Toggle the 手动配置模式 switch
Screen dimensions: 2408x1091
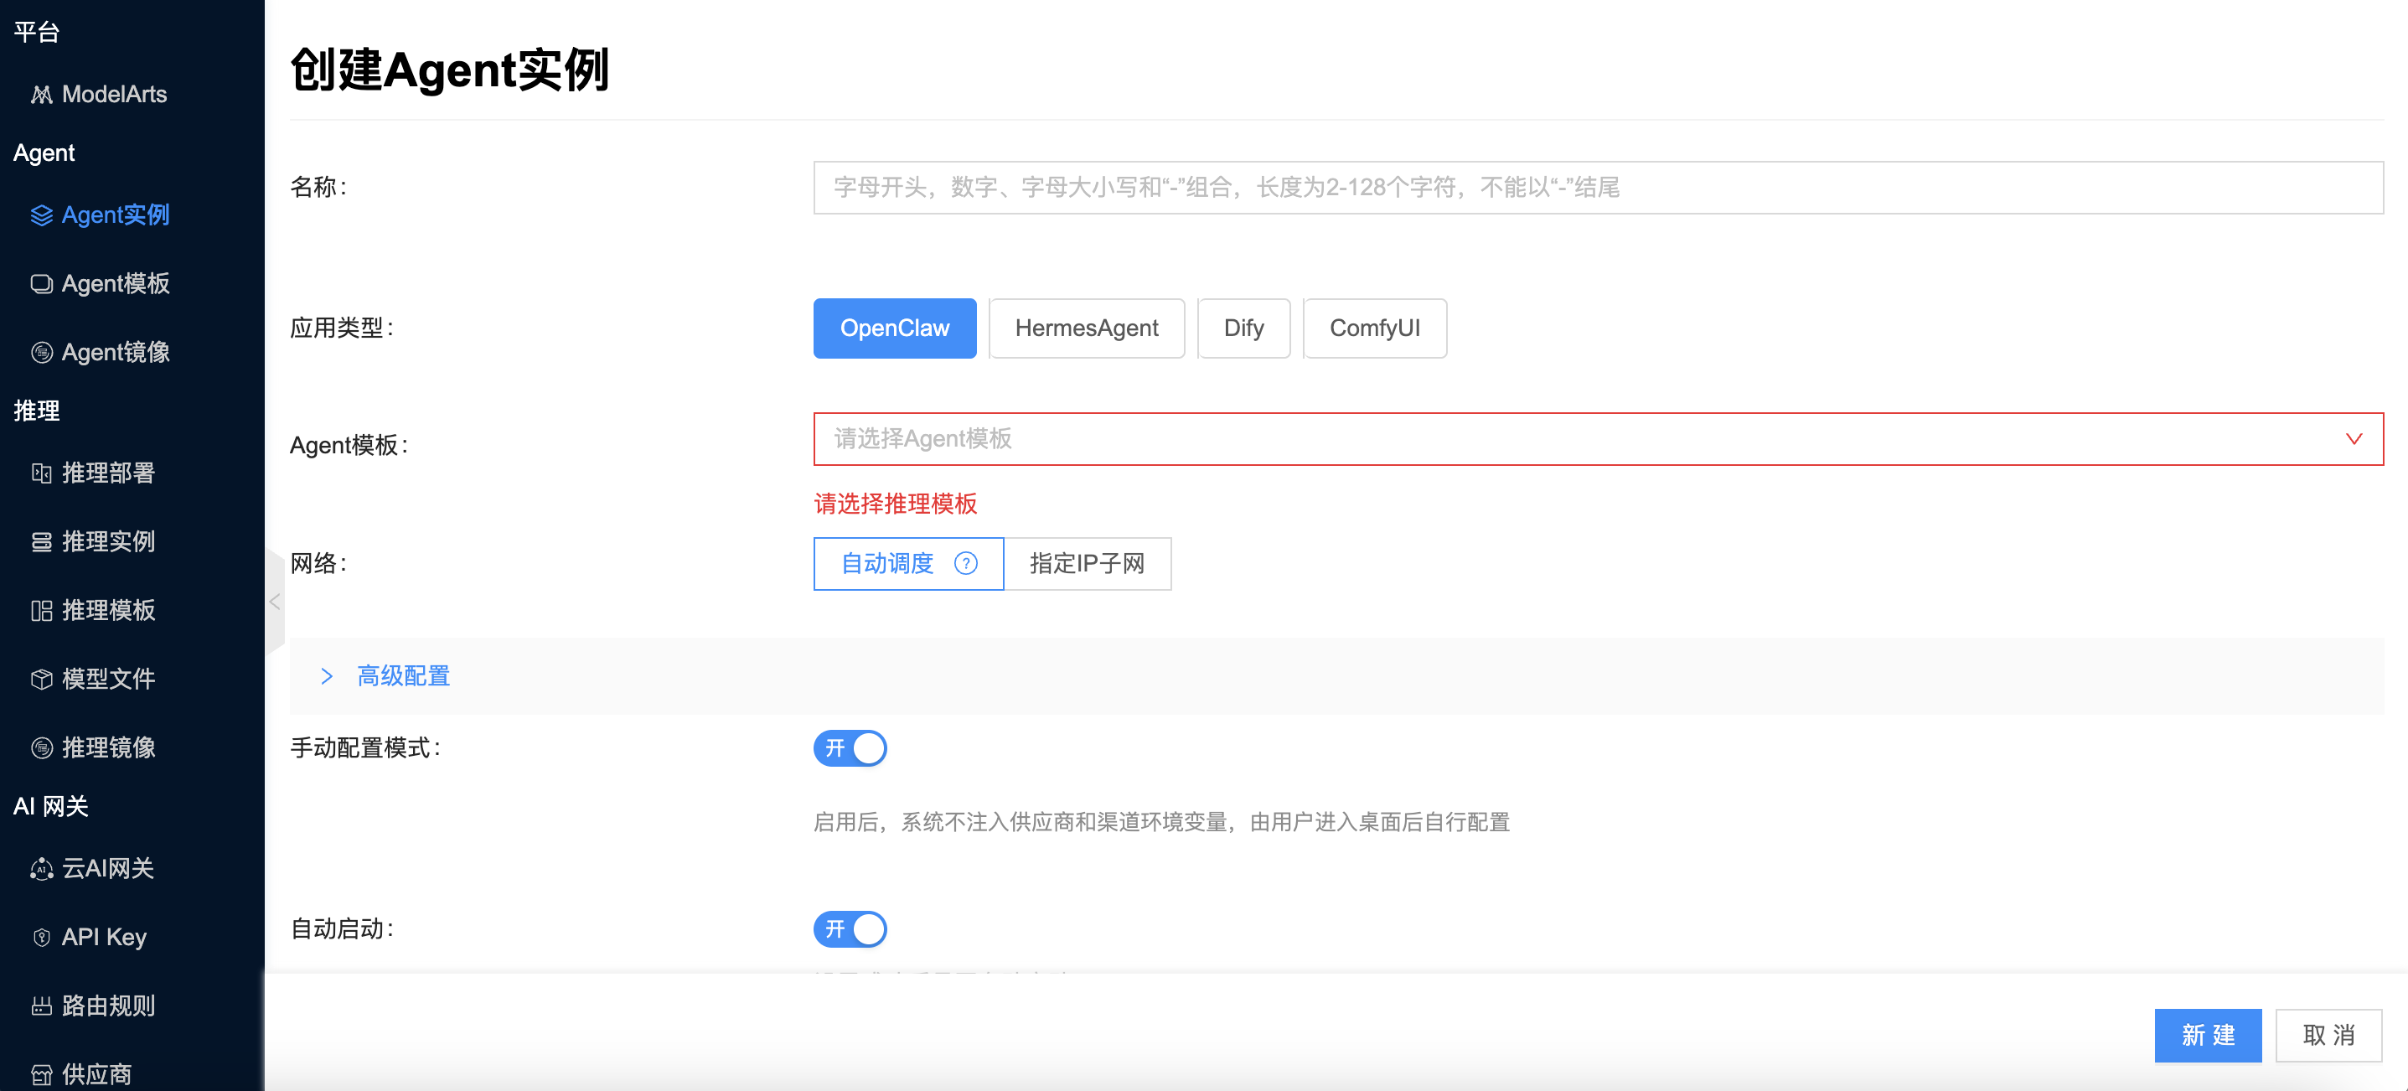click(x=850, y=748)
